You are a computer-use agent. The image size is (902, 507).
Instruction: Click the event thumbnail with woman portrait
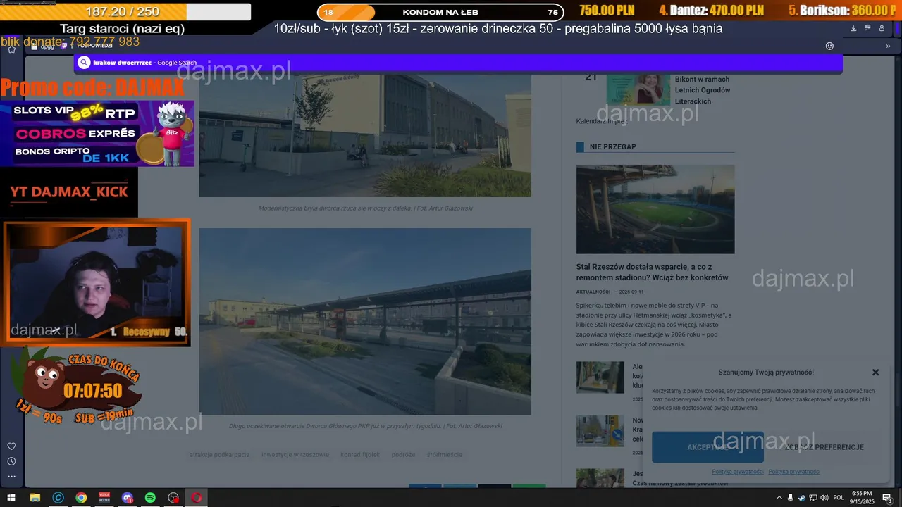coord(638,90)
